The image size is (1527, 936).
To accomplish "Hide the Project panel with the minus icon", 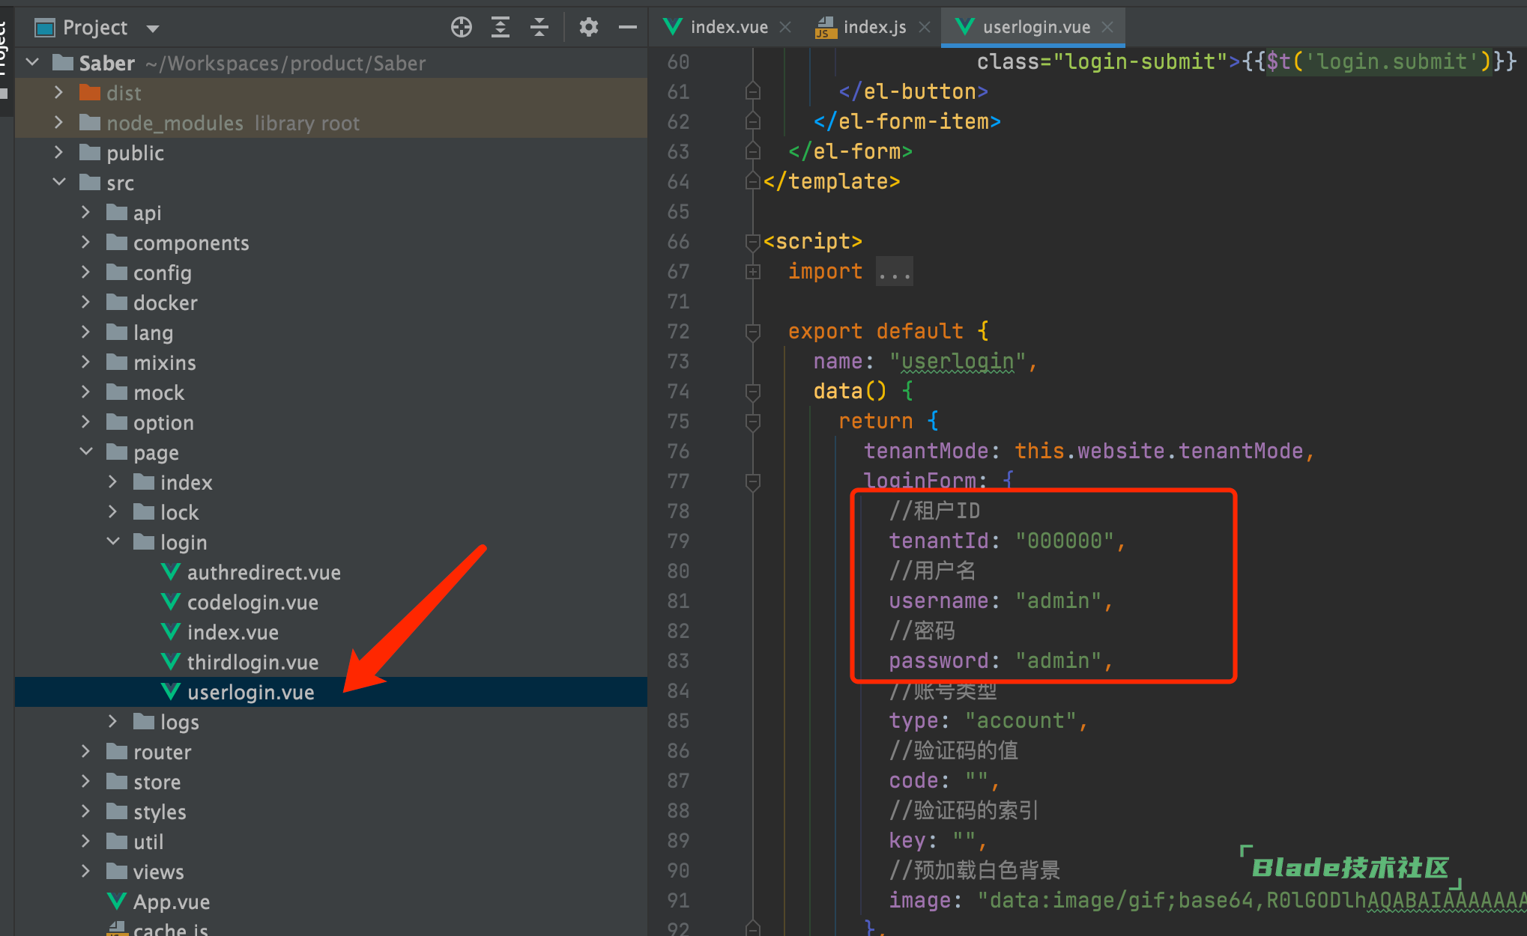I will pos(628,28).
